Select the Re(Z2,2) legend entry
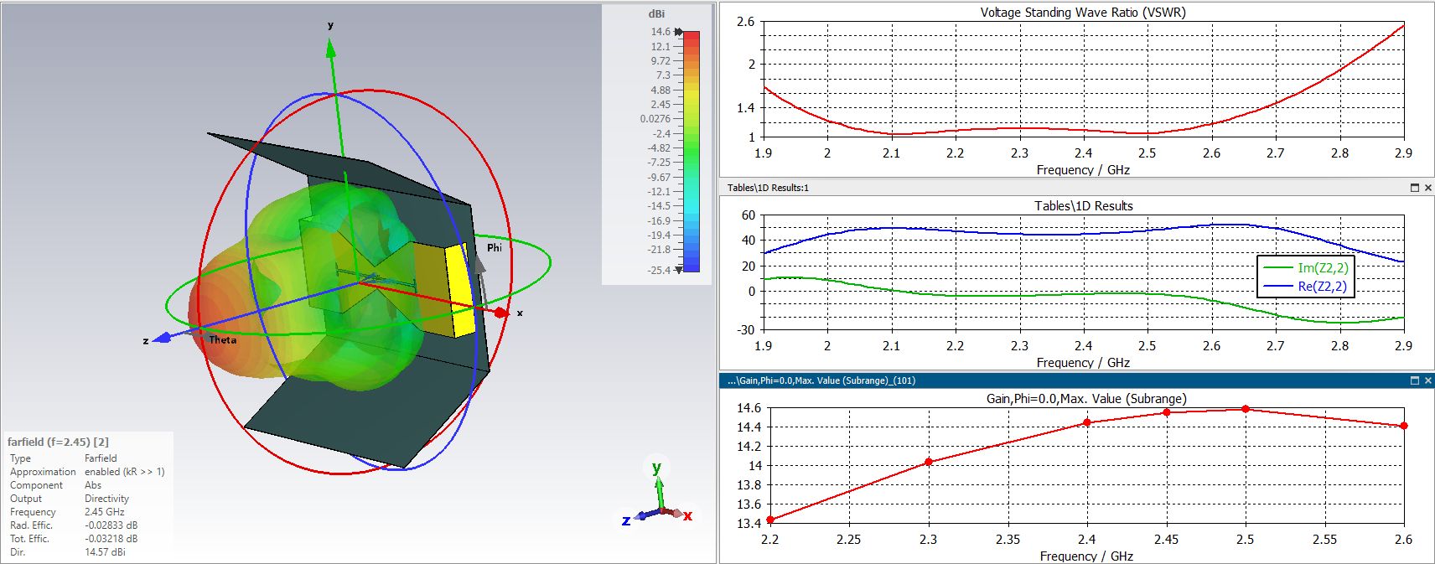Screen dimensions: 1435x564 (1305, 287)
